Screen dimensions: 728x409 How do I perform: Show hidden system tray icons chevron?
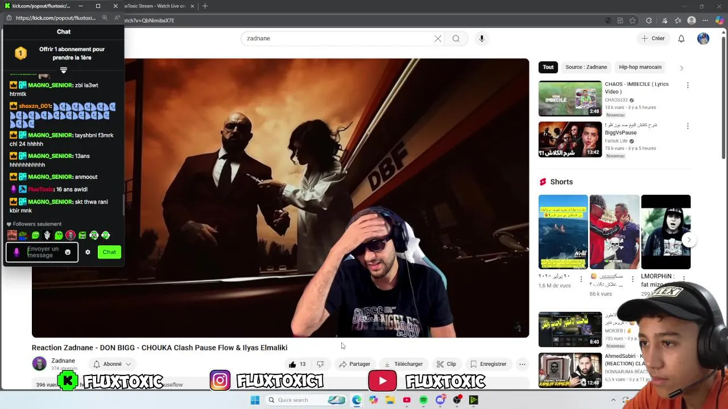tap(613, 400)
